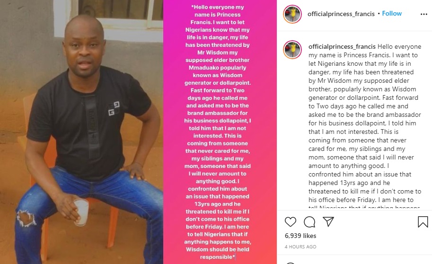Open the three-dot more options menu
432x264 pixels.
click(x=424, y=14)
